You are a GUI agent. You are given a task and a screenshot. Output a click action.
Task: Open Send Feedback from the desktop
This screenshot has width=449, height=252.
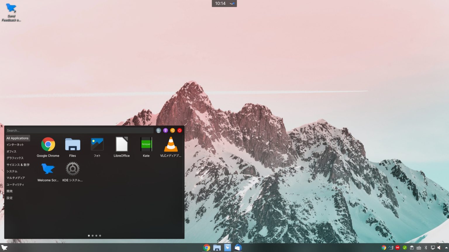pyautogui.click(x=11, y=9)
